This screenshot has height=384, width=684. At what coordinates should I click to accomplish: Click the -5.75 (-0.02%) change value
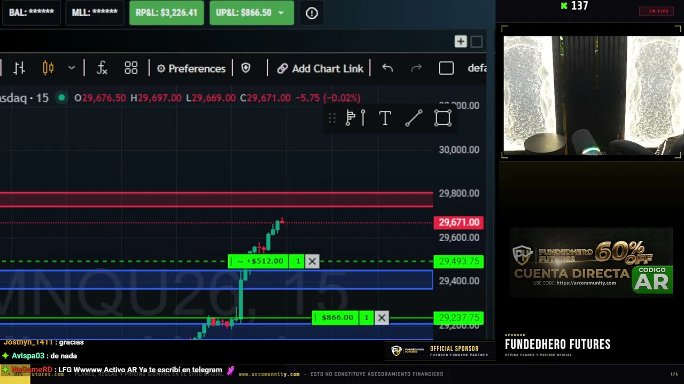click(x=328, y=98)
